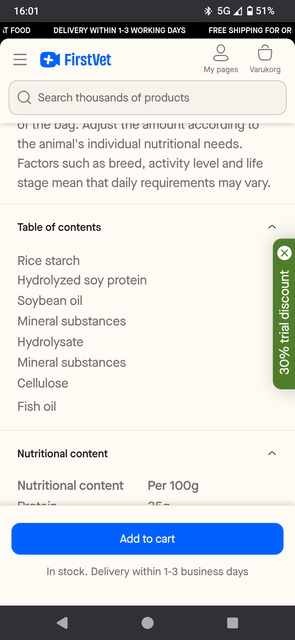Open the 30% trial discount tab
The image size is (295, 640).
tap(284, 323)
